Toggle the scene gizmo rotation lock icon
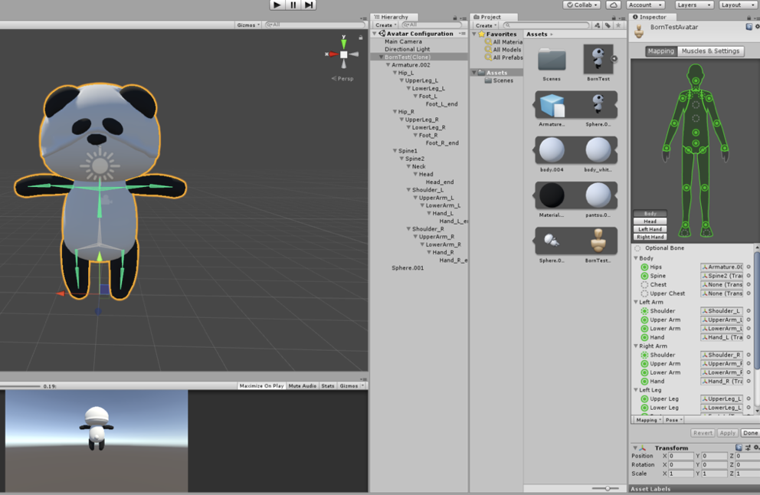 (361, 38)
